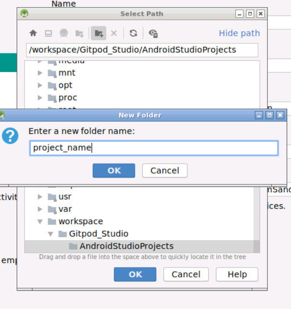This screenshot has width=291, height=309.
Task: Cancel the New Folder dialog
Action: point(165,170)
